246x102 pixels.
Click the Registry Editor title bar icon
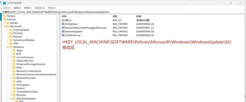5,3
